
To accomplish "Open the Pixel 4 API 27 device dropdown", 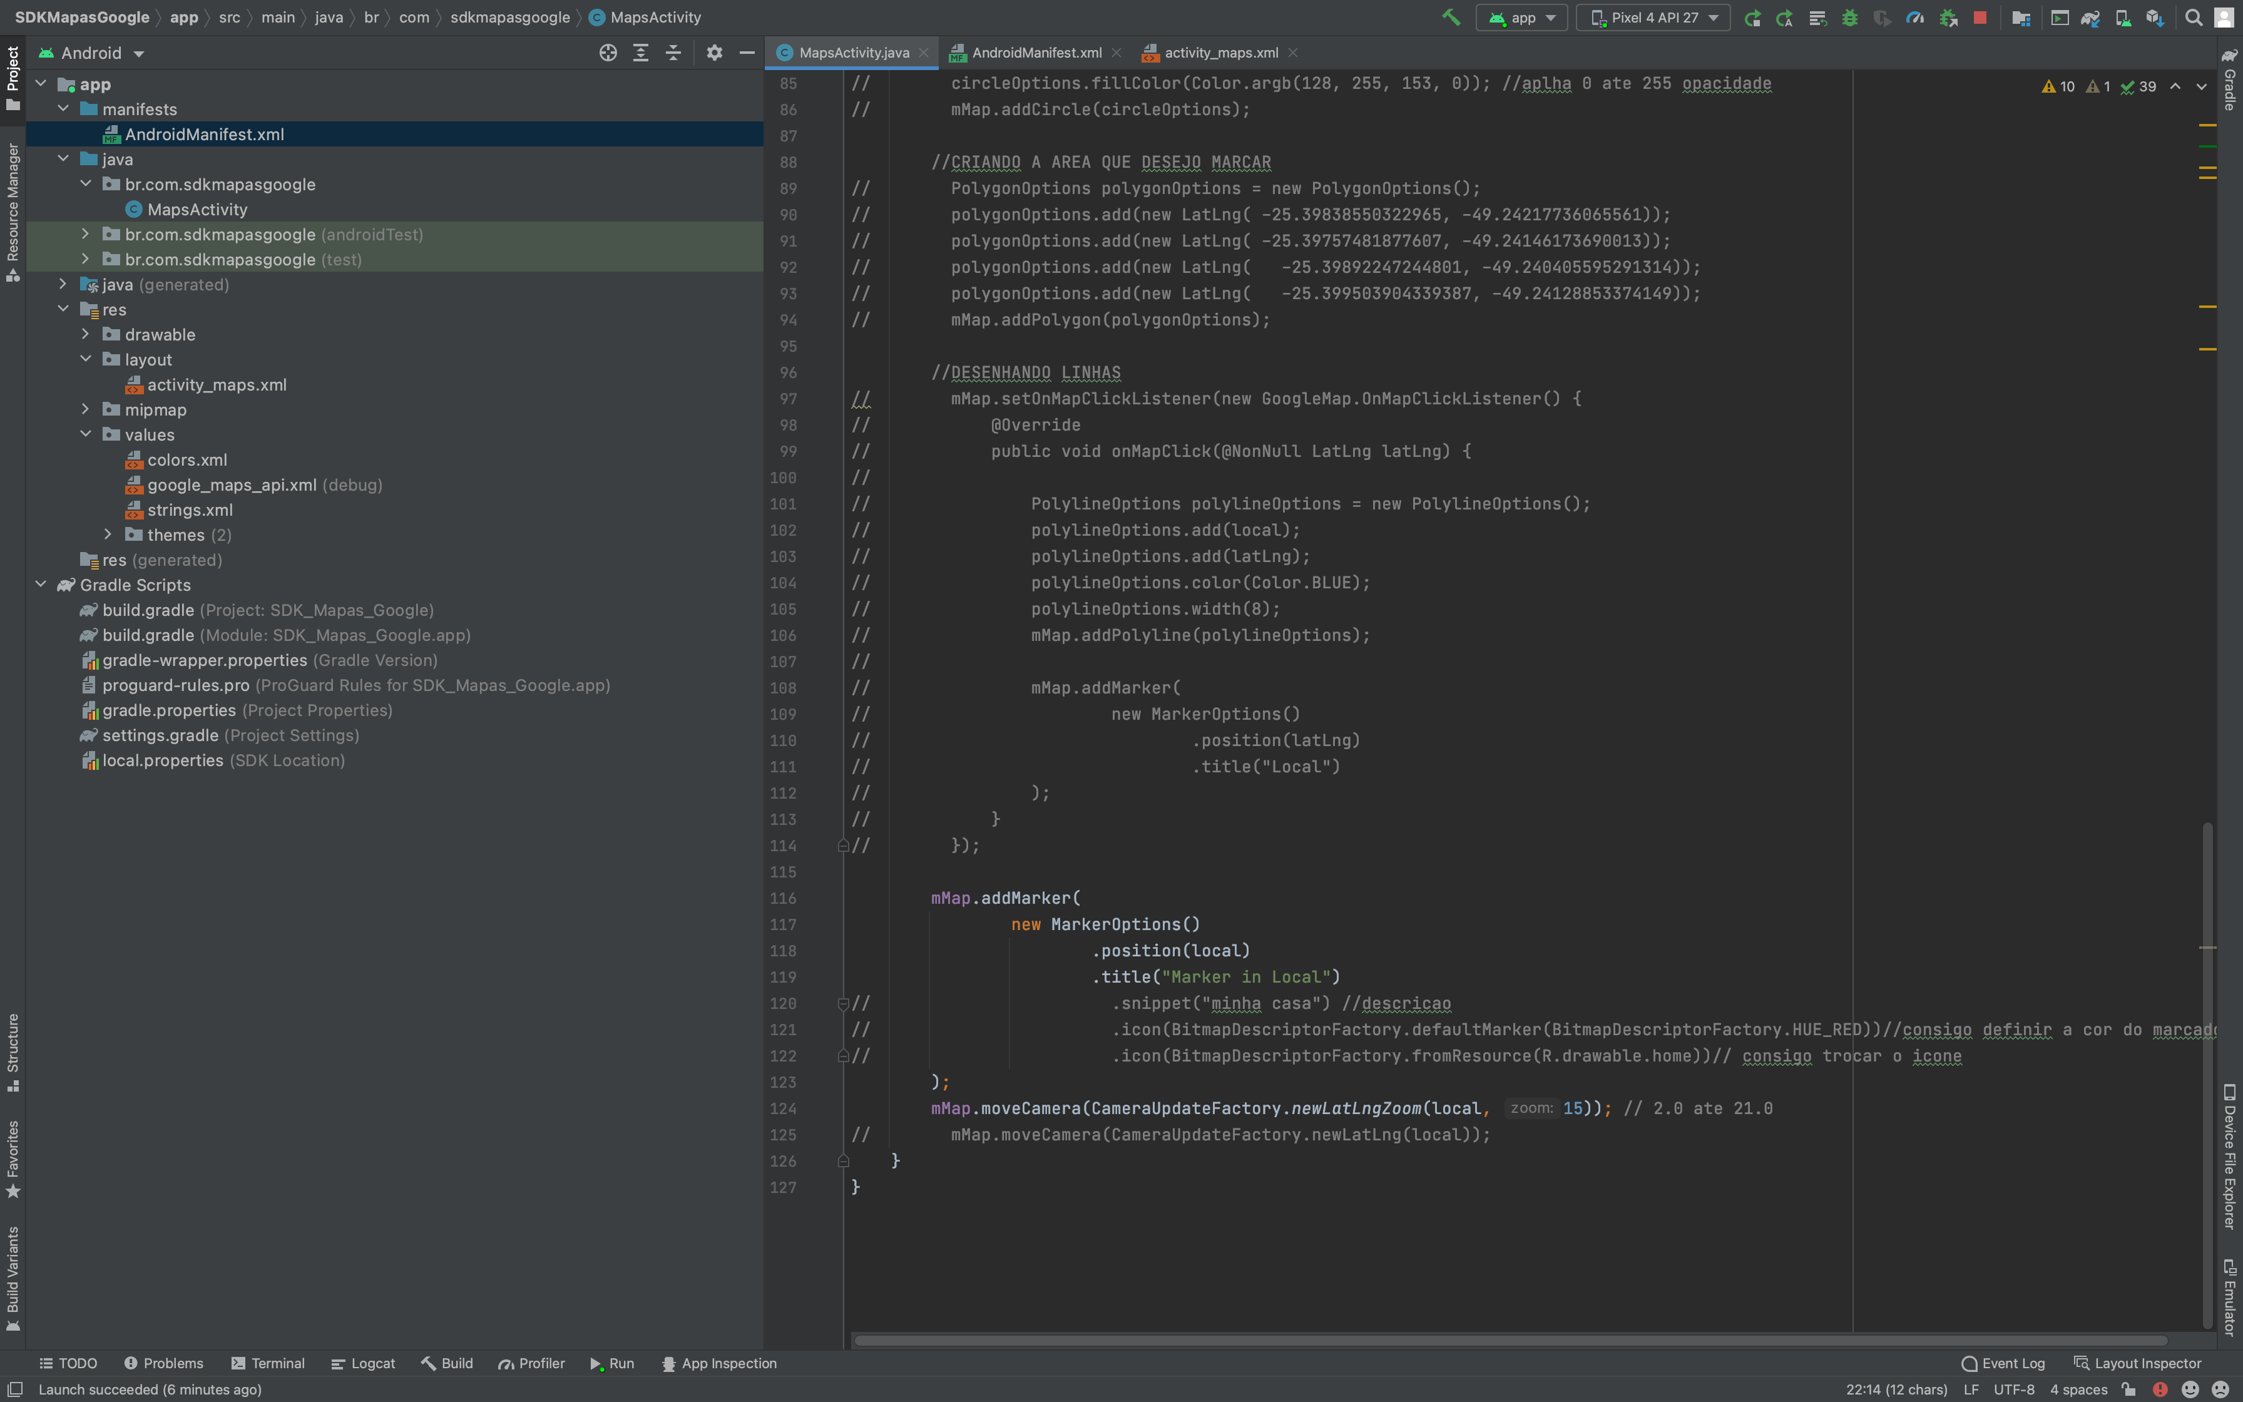I will (1655, 17).
